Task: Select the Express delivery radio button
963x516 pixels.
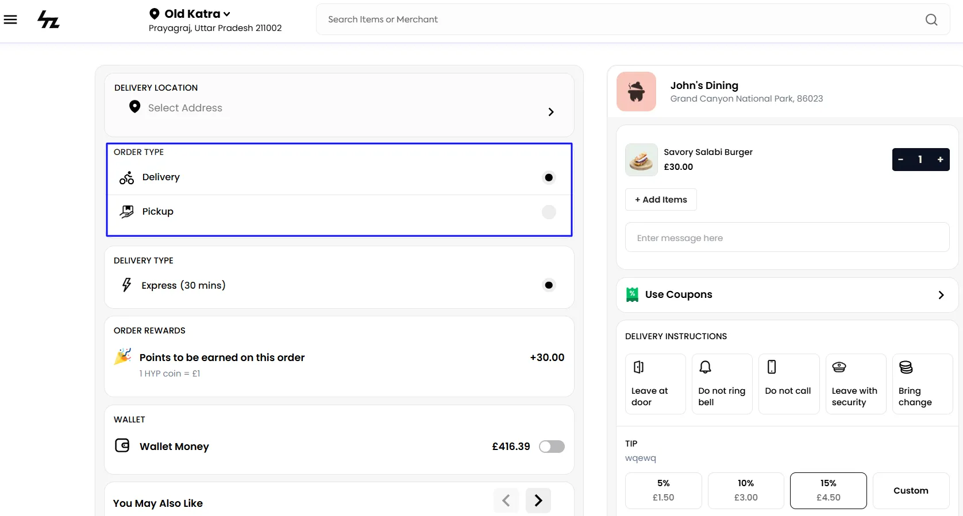Action: (x=549, y=285)
